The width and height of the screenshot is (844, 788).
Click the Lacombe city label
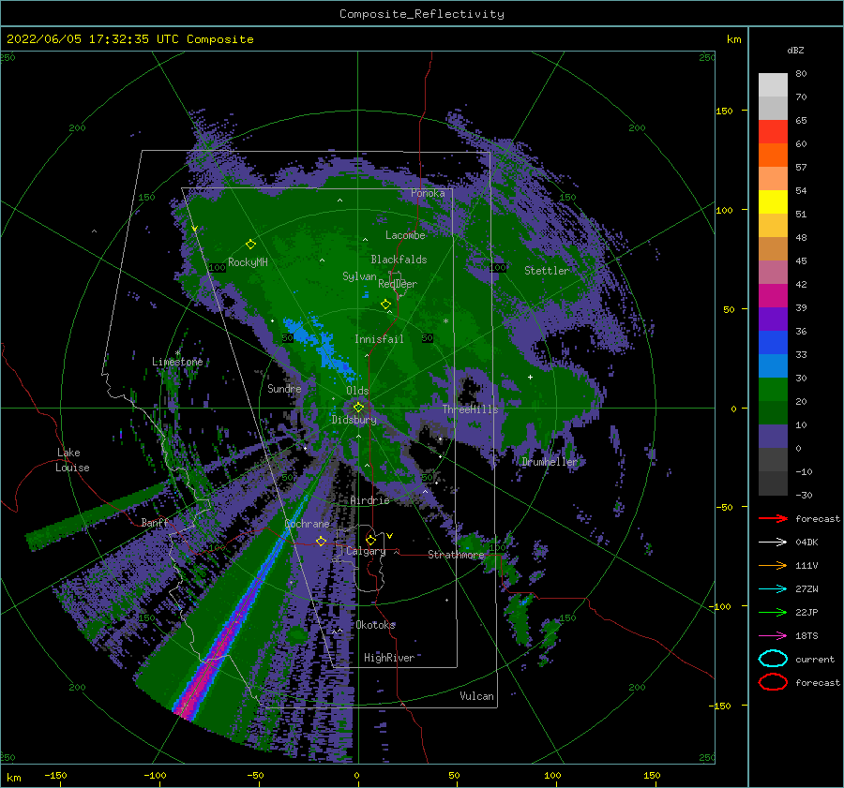click(405, 235)
